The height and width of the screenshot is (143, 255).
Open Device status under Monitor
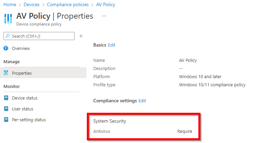(24, 98)
